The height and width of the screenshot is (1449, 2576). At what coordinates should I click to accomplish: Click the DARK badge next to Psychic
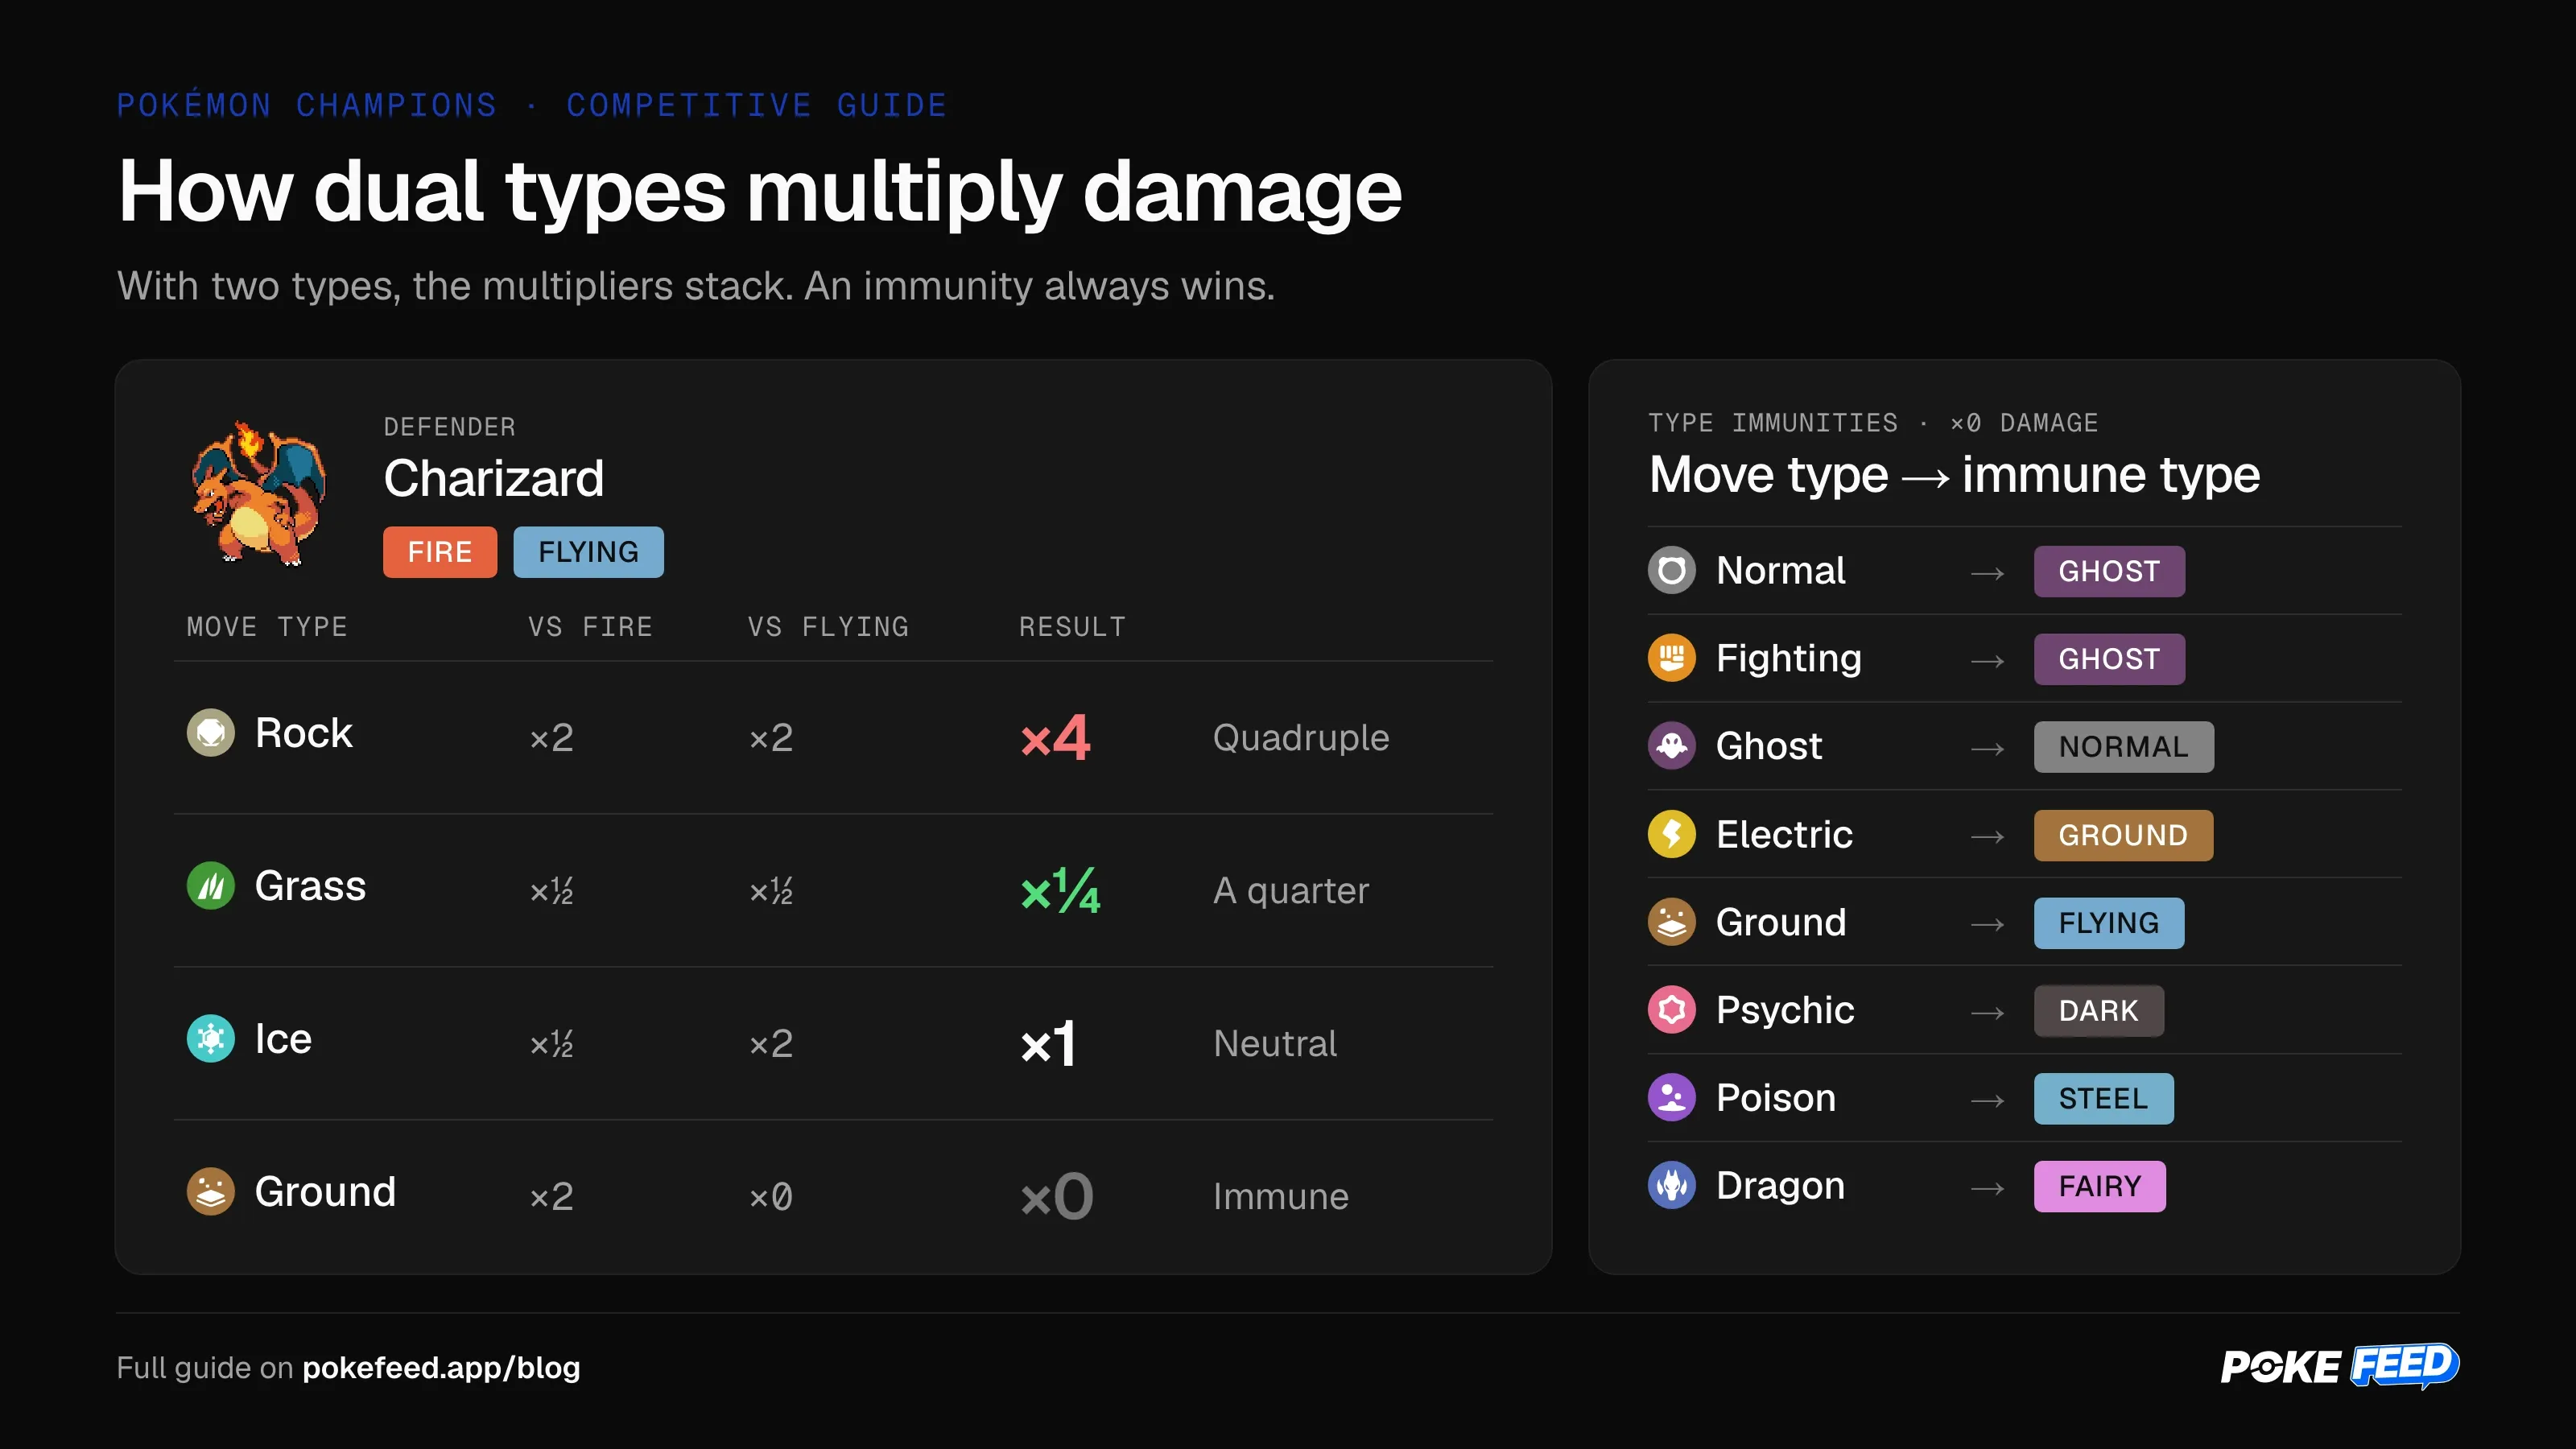coord(2099,1011)
